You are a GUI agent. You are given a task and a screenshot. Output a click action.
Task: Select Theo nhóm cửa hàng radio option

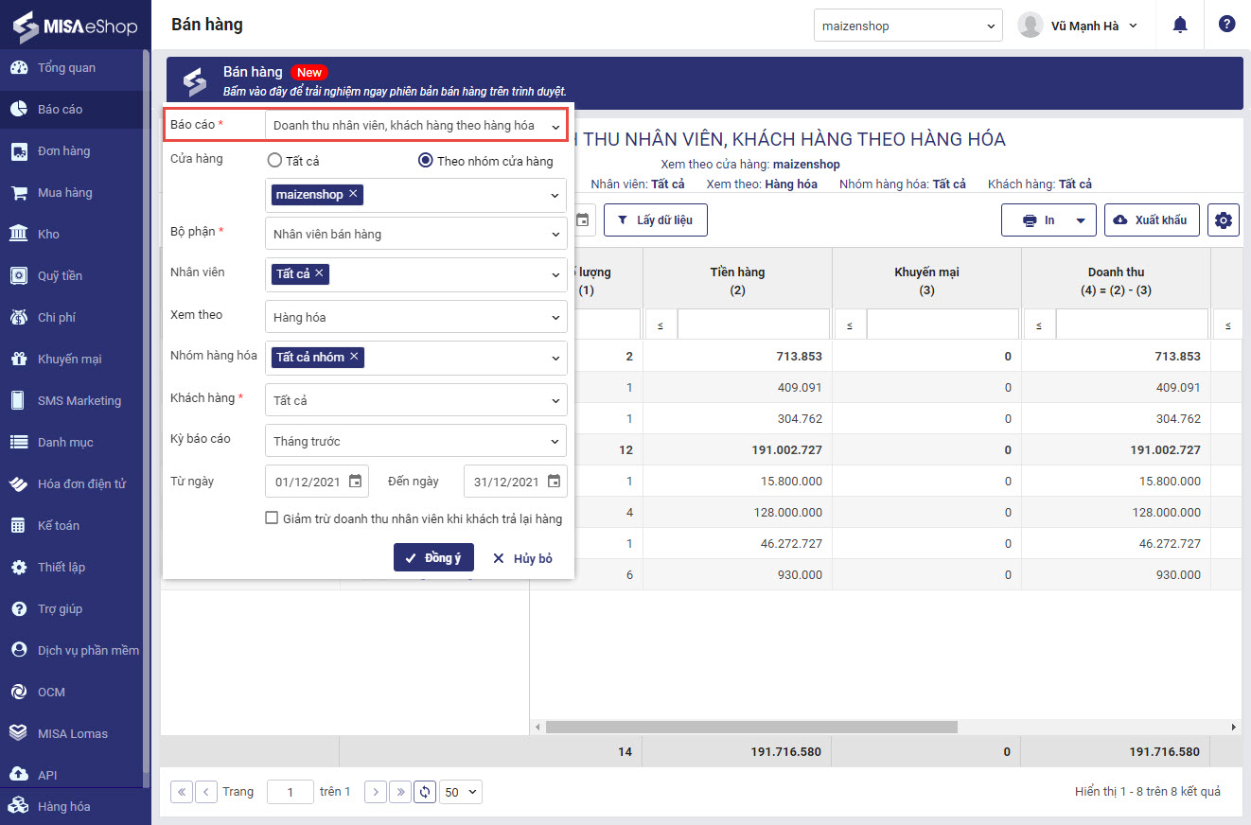pos(426,161)
